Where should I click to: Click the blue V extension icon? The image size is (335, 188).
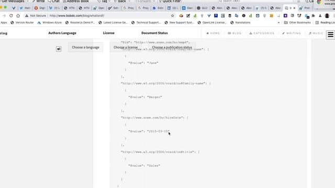point(209,16)
